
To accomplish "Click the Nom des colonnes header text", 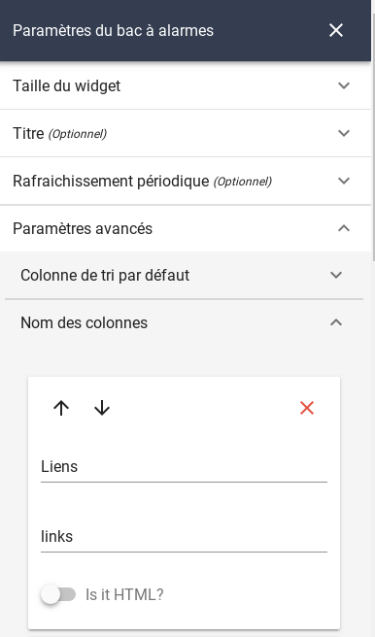I will click(x=85, y=323).
